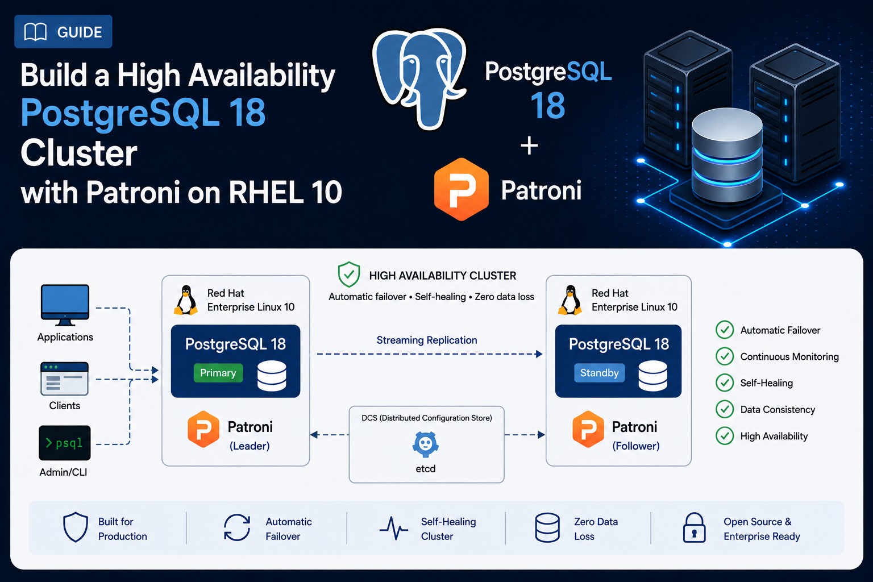Select the "Data Consistency" checklist text

point(778,409)
